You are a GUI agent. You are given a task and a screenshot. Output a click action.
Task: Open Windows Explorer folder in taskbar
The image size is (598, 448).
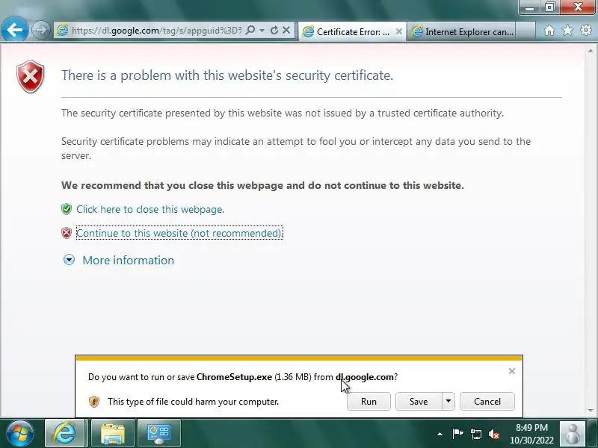(113, 433)
